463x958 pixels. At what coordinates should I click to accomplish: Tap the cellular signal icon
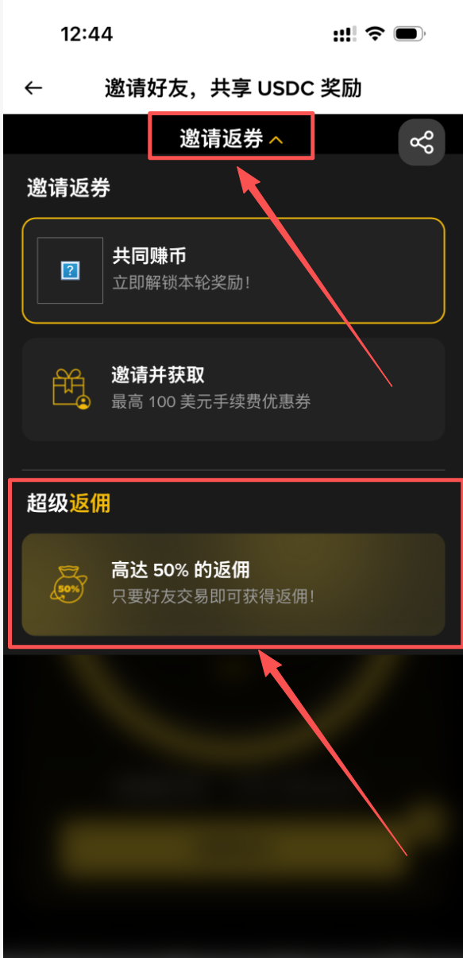point(344,35)
